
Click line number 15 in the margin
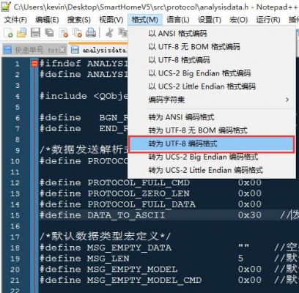tap(15, 215)
